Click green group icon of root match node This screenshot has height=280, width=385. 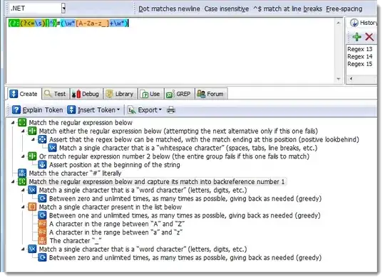[x=22, y=122]
